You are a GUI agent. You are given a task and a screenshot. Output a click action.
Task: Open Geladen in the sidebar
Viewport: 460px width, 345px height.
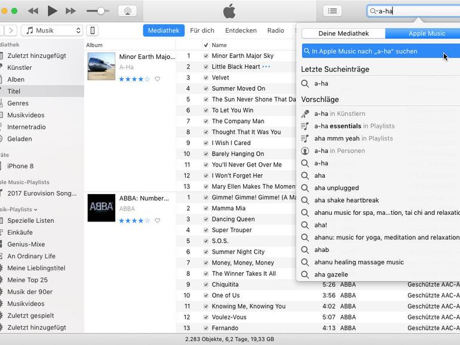pyautogui.click(x=20, y=139)
